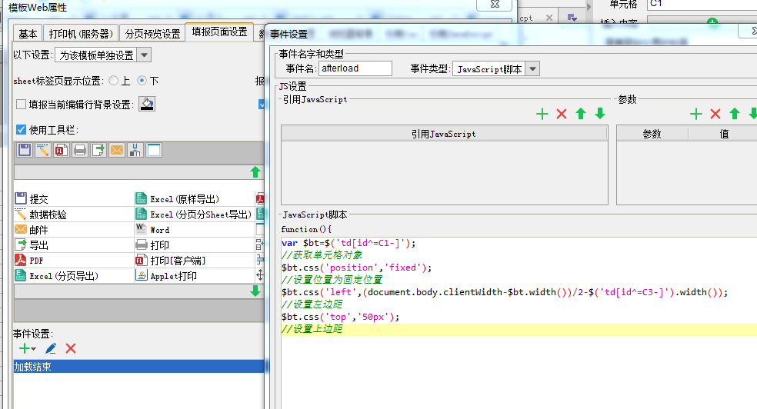Switch to 打印机(服务器) tab
Screen dimensions: 757x409
click(81, 33)
